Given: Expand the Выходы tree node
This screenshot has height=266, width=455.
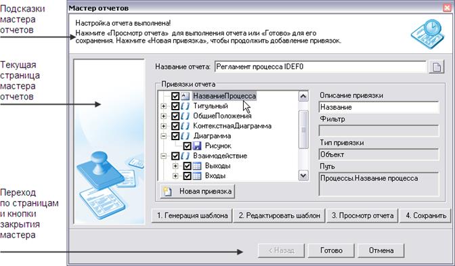Looking at the screenshot, I should pos(175,166).
